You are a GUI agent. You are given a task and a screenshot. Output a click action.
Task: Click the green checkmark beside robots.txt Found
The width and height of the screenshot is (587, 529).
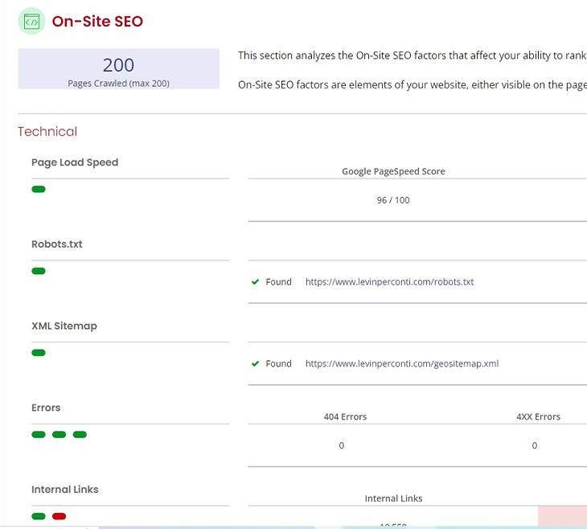pos(255,282)
